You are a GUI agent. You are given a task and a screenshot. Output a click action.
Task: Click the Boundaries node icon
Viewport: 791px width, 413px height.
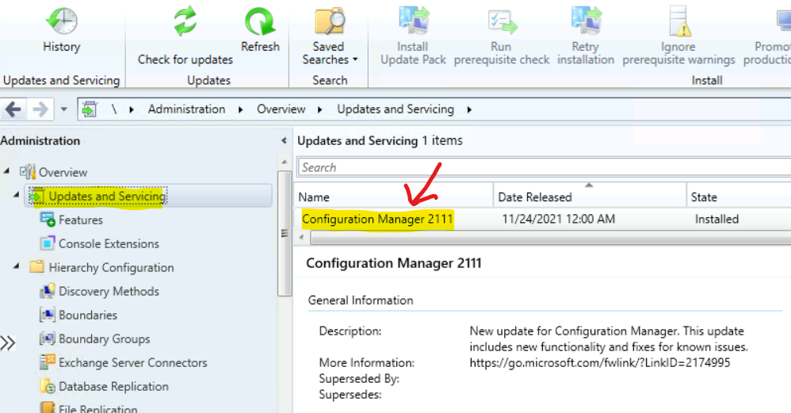pyautogui.click(x=48, y=315)
